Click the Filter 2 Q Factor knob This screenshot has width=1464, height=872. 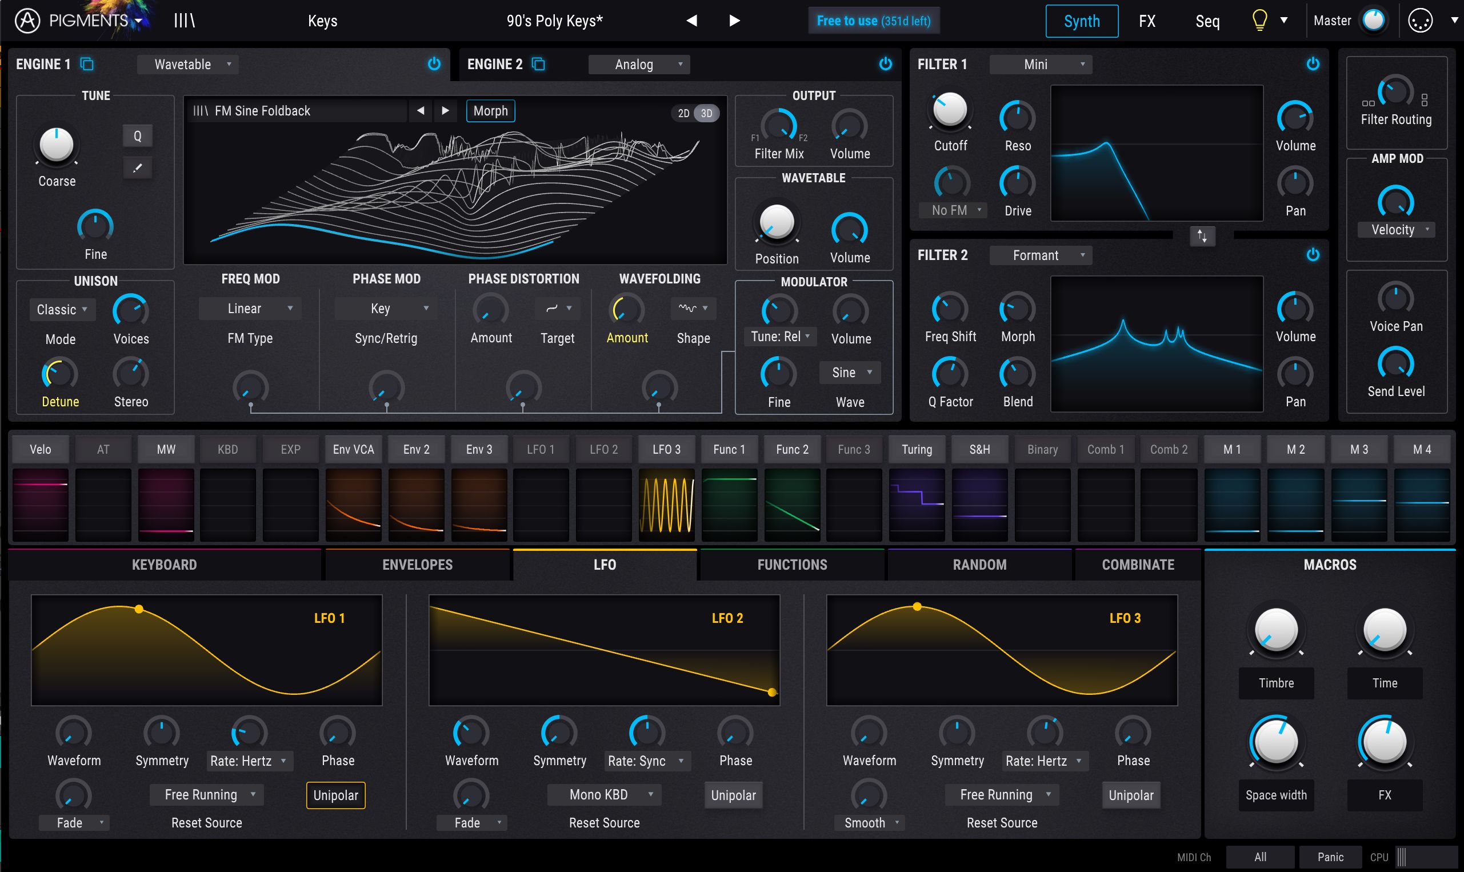tap(950, 374)
